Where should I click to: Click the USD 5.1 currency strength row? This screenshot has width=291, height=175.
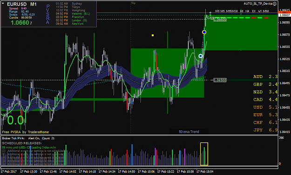(265, 107)
